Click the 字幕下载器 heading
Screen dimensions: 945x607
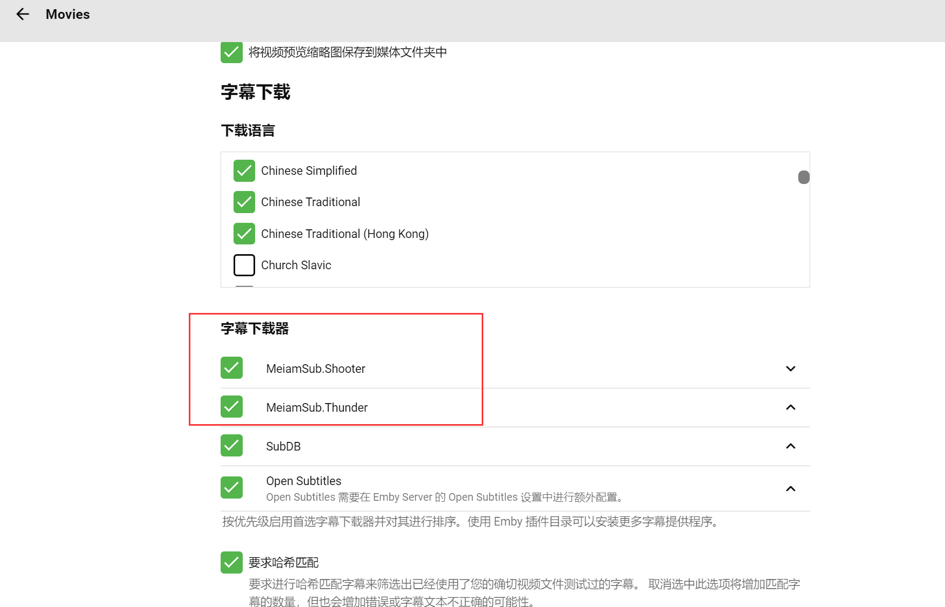click(255, 329)
